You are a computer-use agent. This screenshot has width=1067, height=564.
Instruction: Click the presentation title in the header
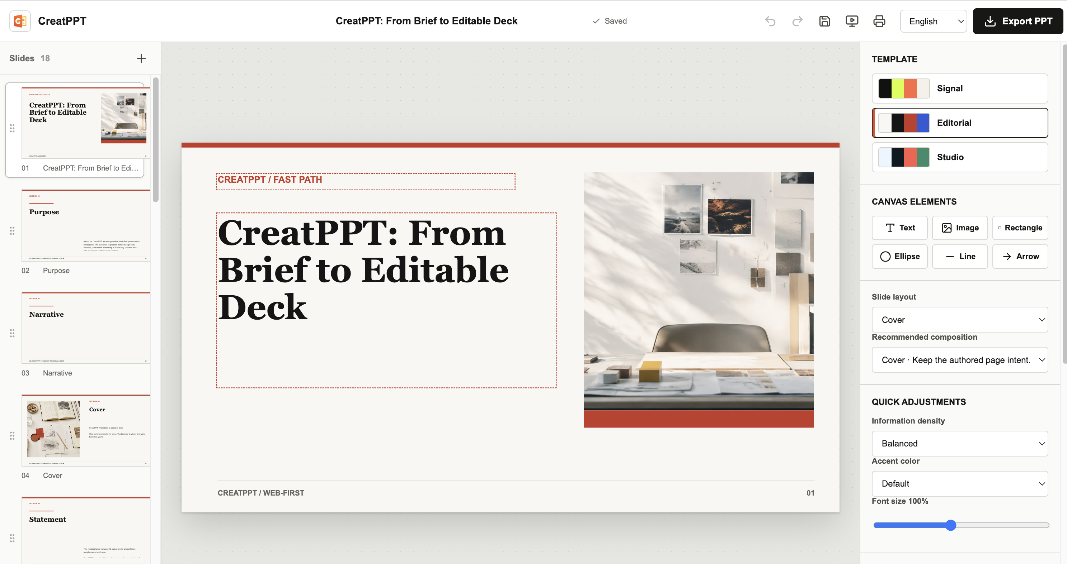click(x=426, y=21)
